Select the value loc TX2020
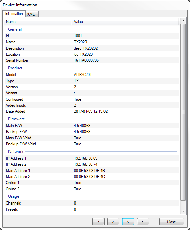Screen dimensions: 190x230 [83, 54]
